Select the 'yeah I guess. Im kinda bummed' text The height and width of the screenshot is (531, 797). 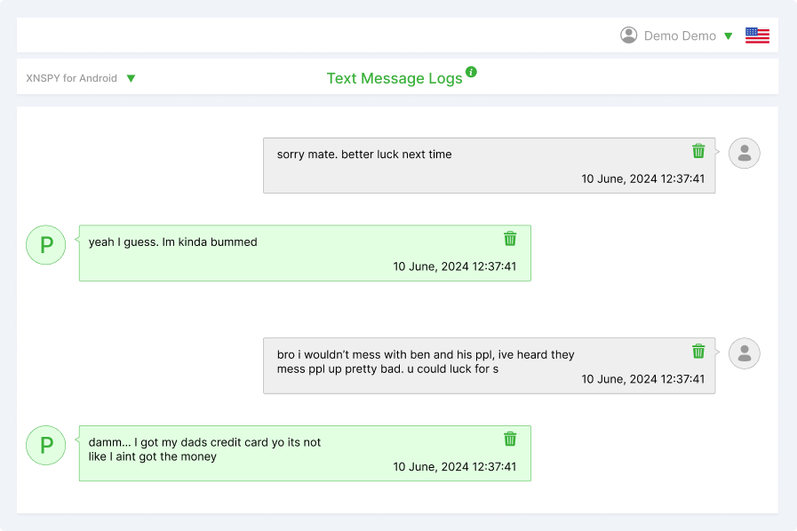click(172, 242)
